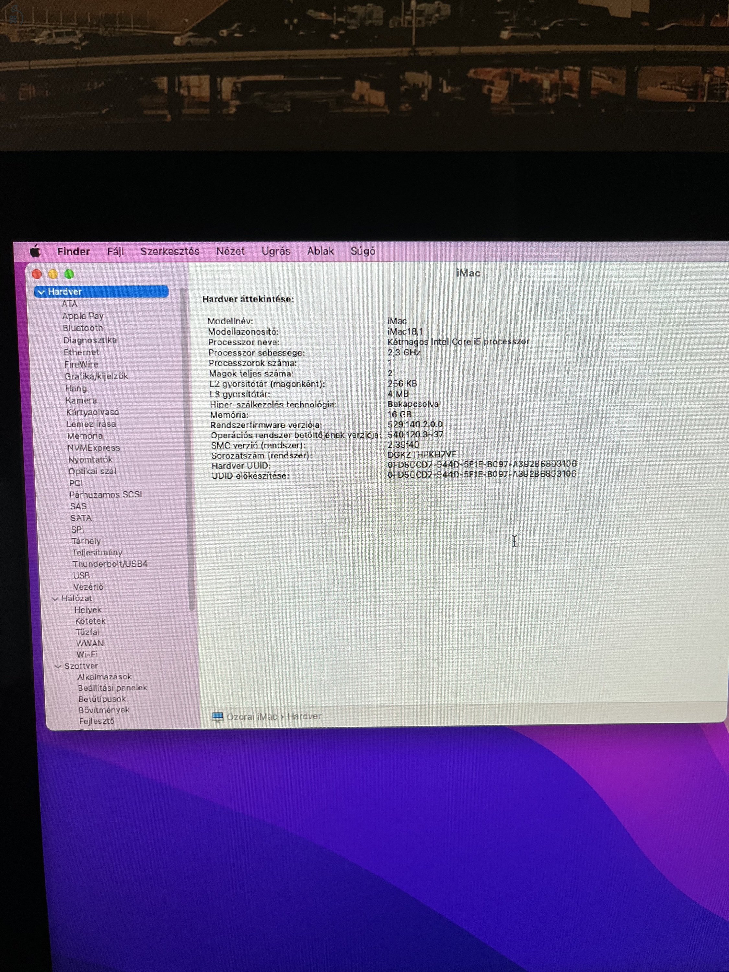The image size is (729, 972).
Task: Click the yellow minimize window button
Action: point(53,274)
